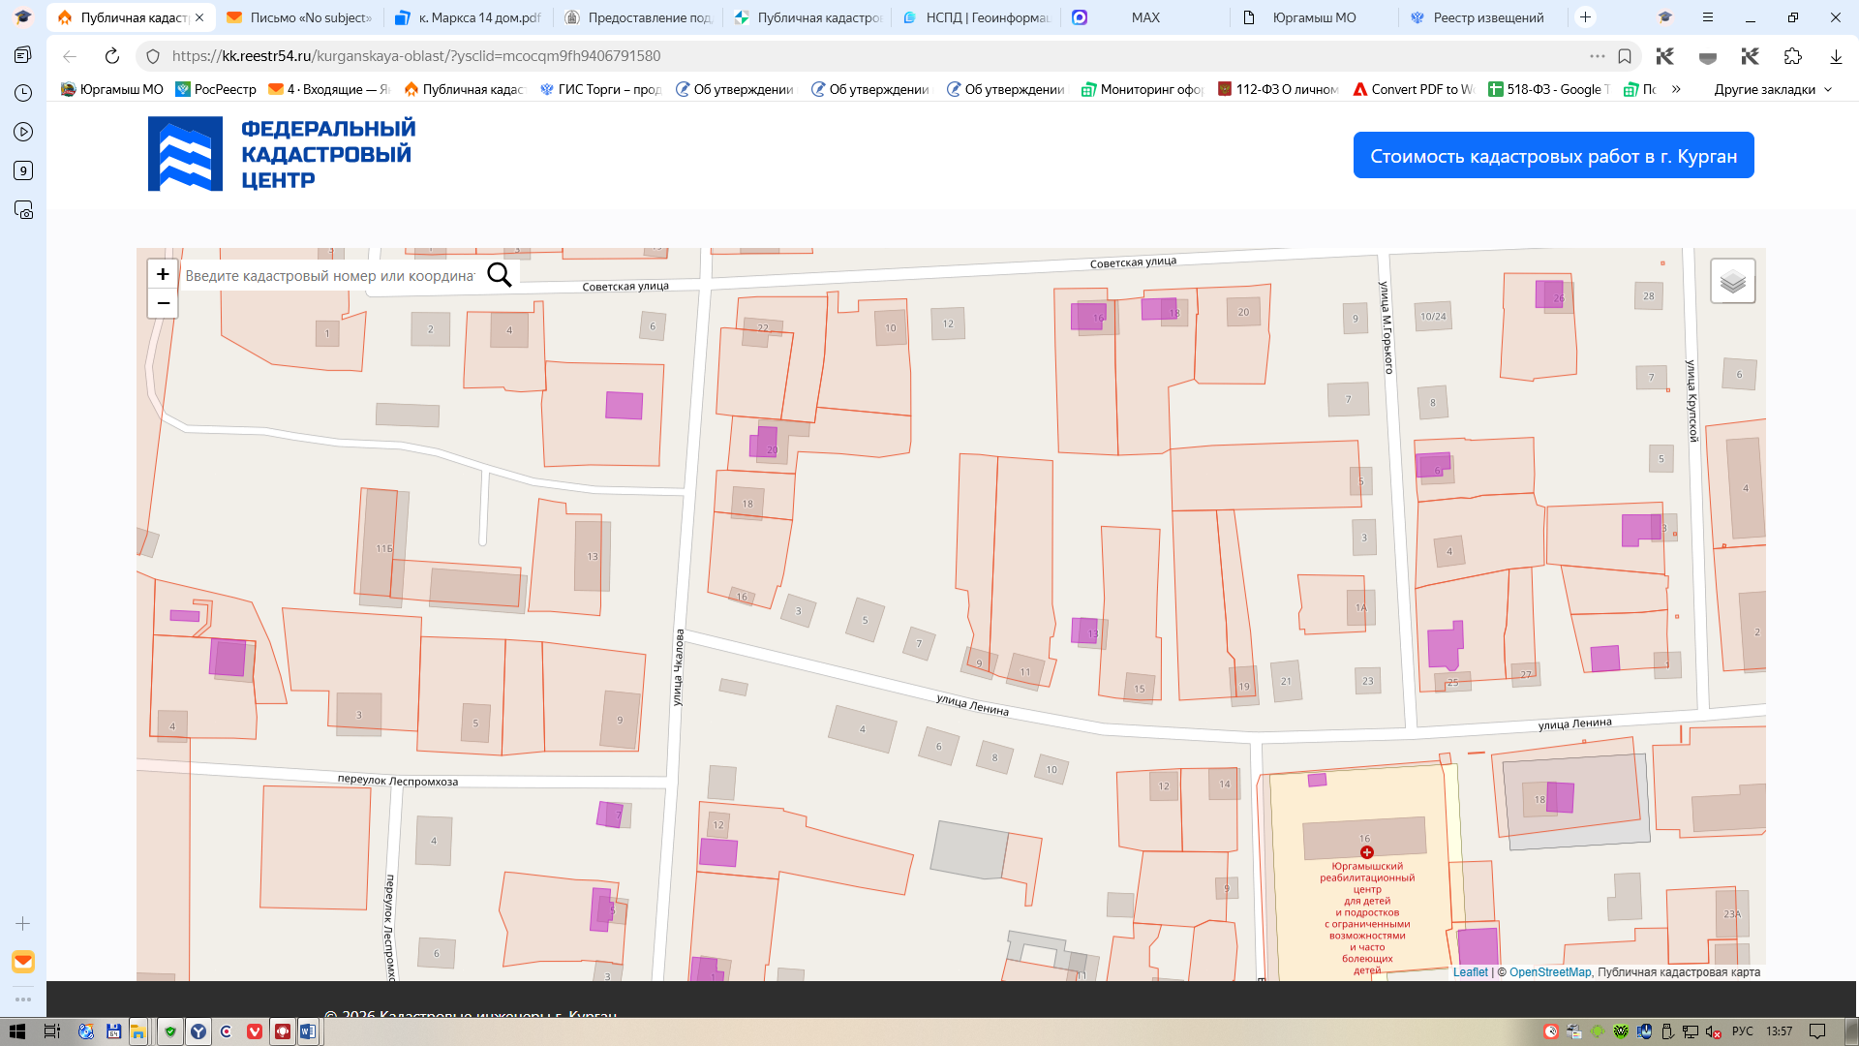Open the sidebar mail icon

[23, 962]
